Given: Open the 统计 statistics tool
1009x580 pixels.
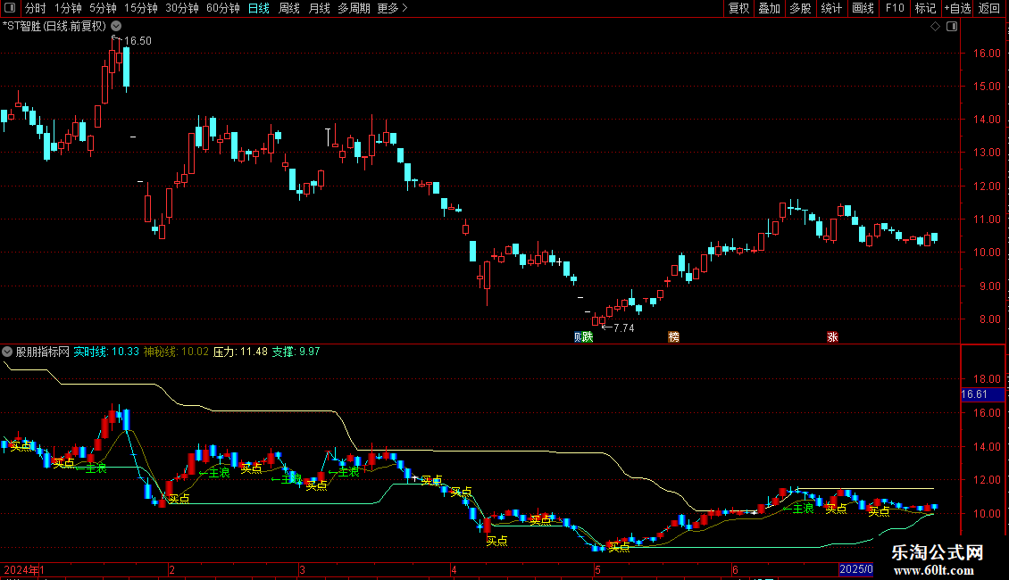Looking at the screenshot, I should (x=831, y=8).
